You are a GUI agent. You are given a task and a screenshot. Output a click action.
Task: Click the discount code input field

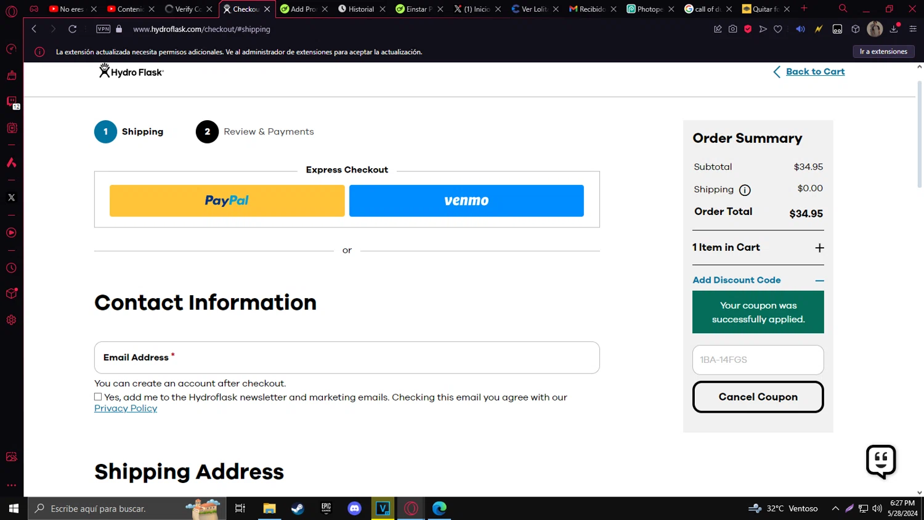(758, 360)
